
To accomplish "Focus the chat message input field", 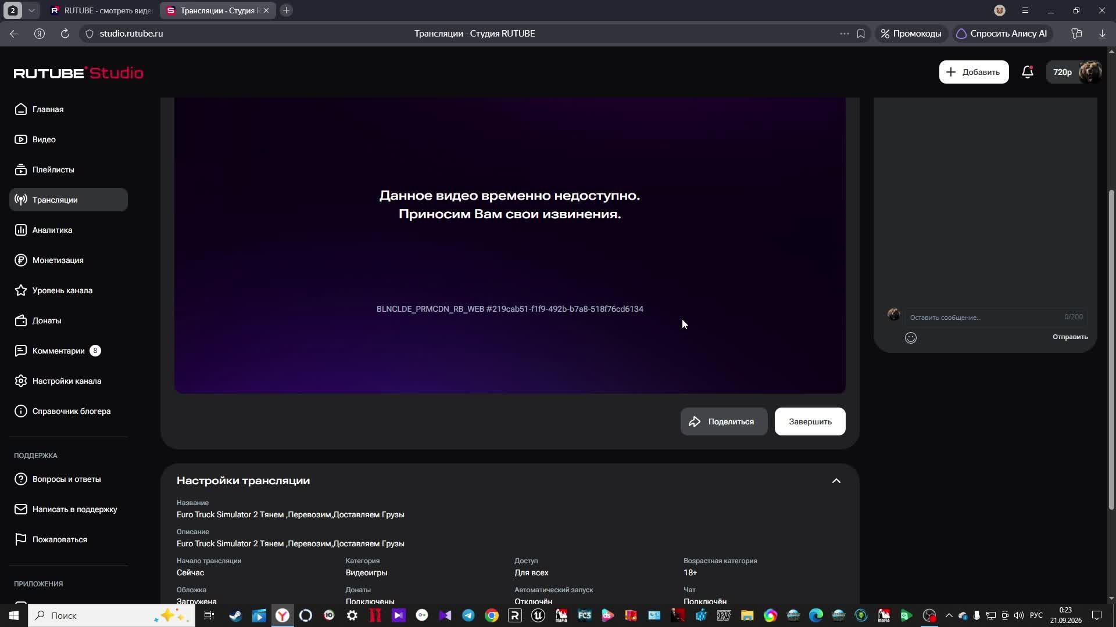I will (996, 317).
